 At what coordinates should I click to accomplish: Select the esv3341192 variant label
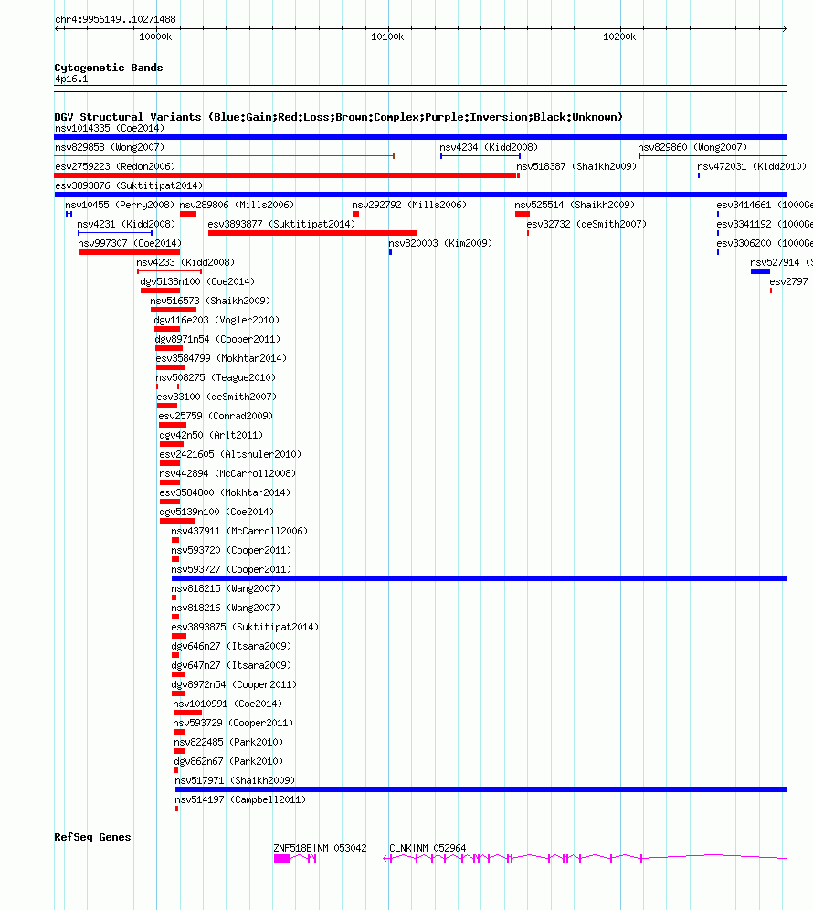coord(765,224)
